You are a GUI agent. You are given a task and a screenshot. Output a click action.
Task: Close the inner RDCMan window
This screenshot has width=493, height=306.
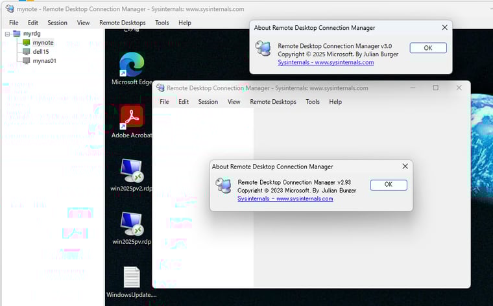pyautogui.click(x=459, y=88)
